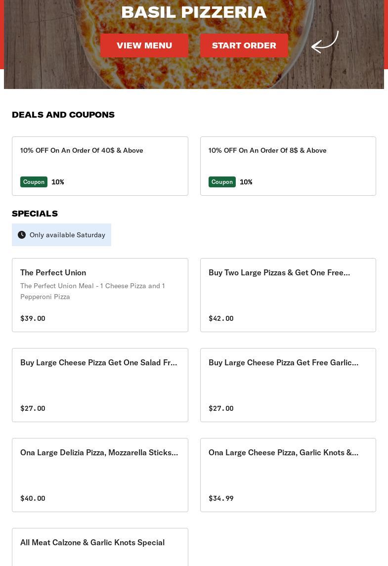Screen dimensions: 388x566
Task: Choose the free garlic cheese pizza deal
Action: (288, 385)
